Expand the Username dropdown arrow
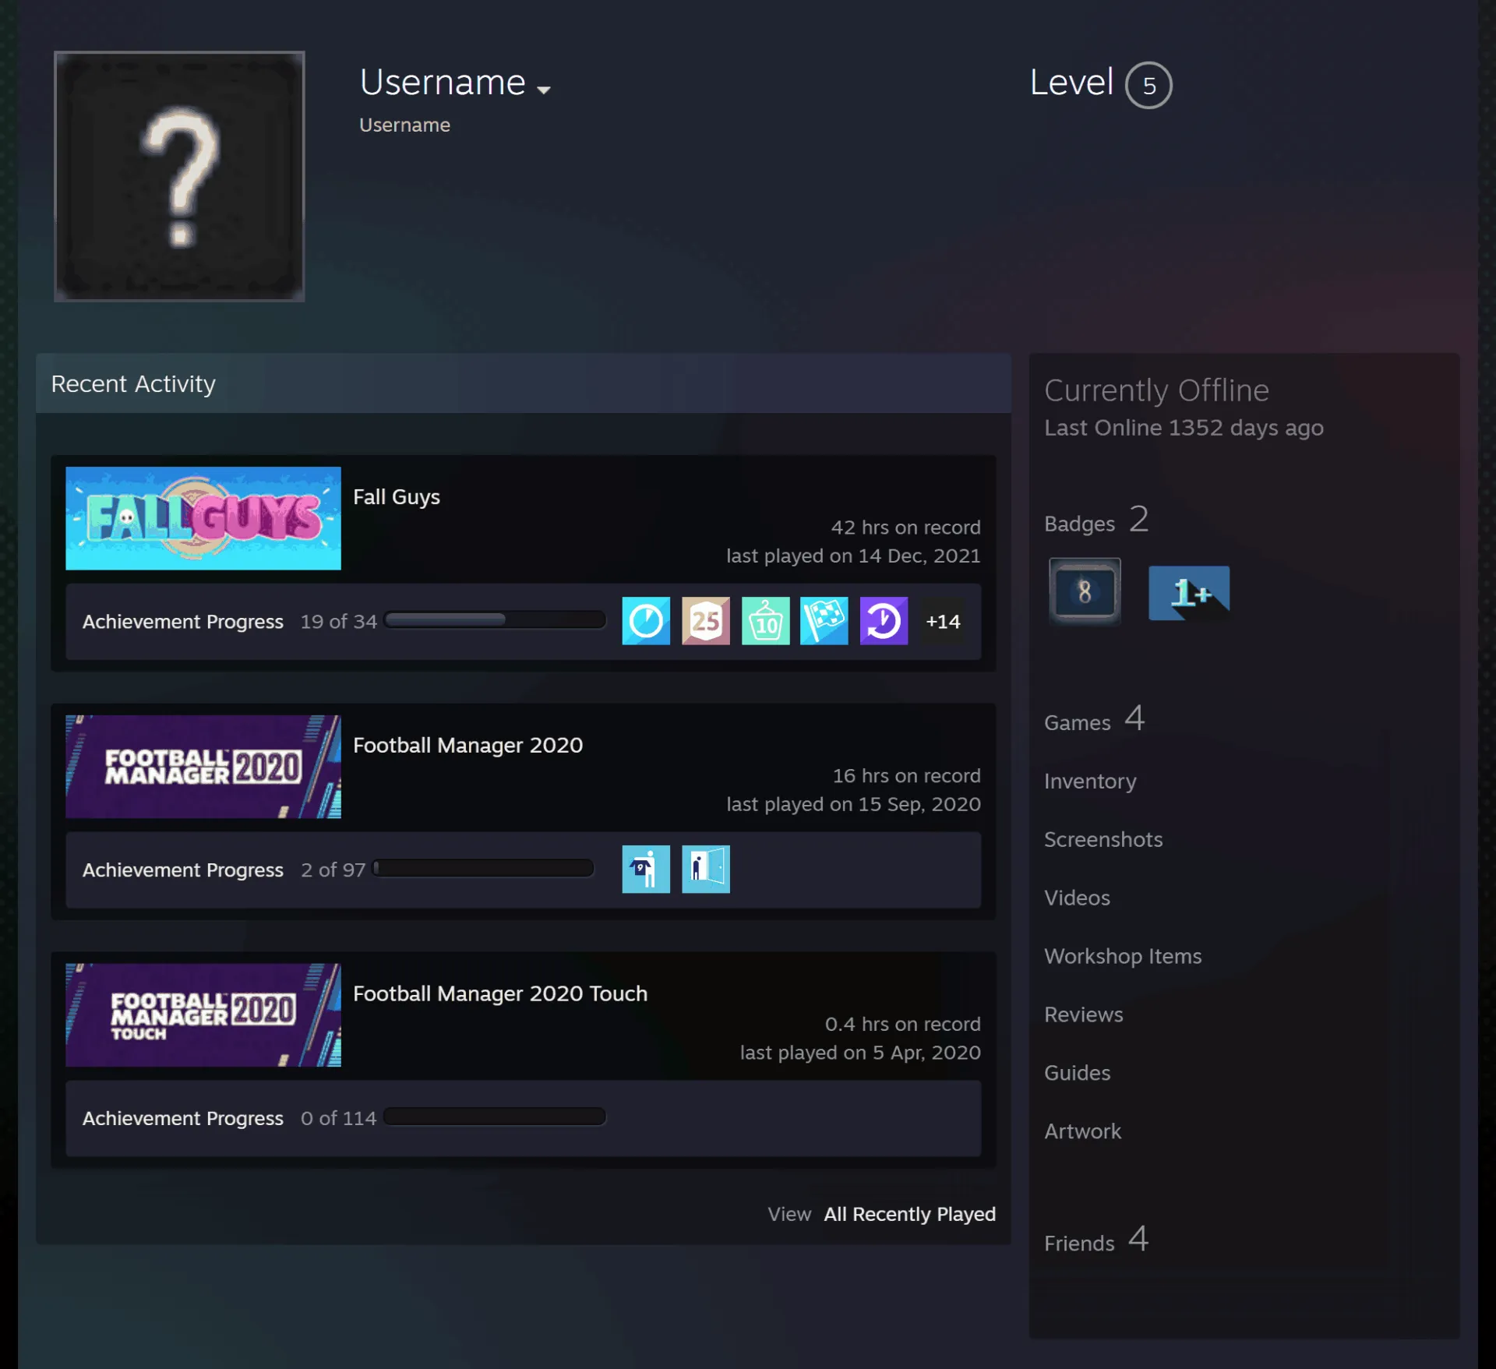 [x=544, y=90]
